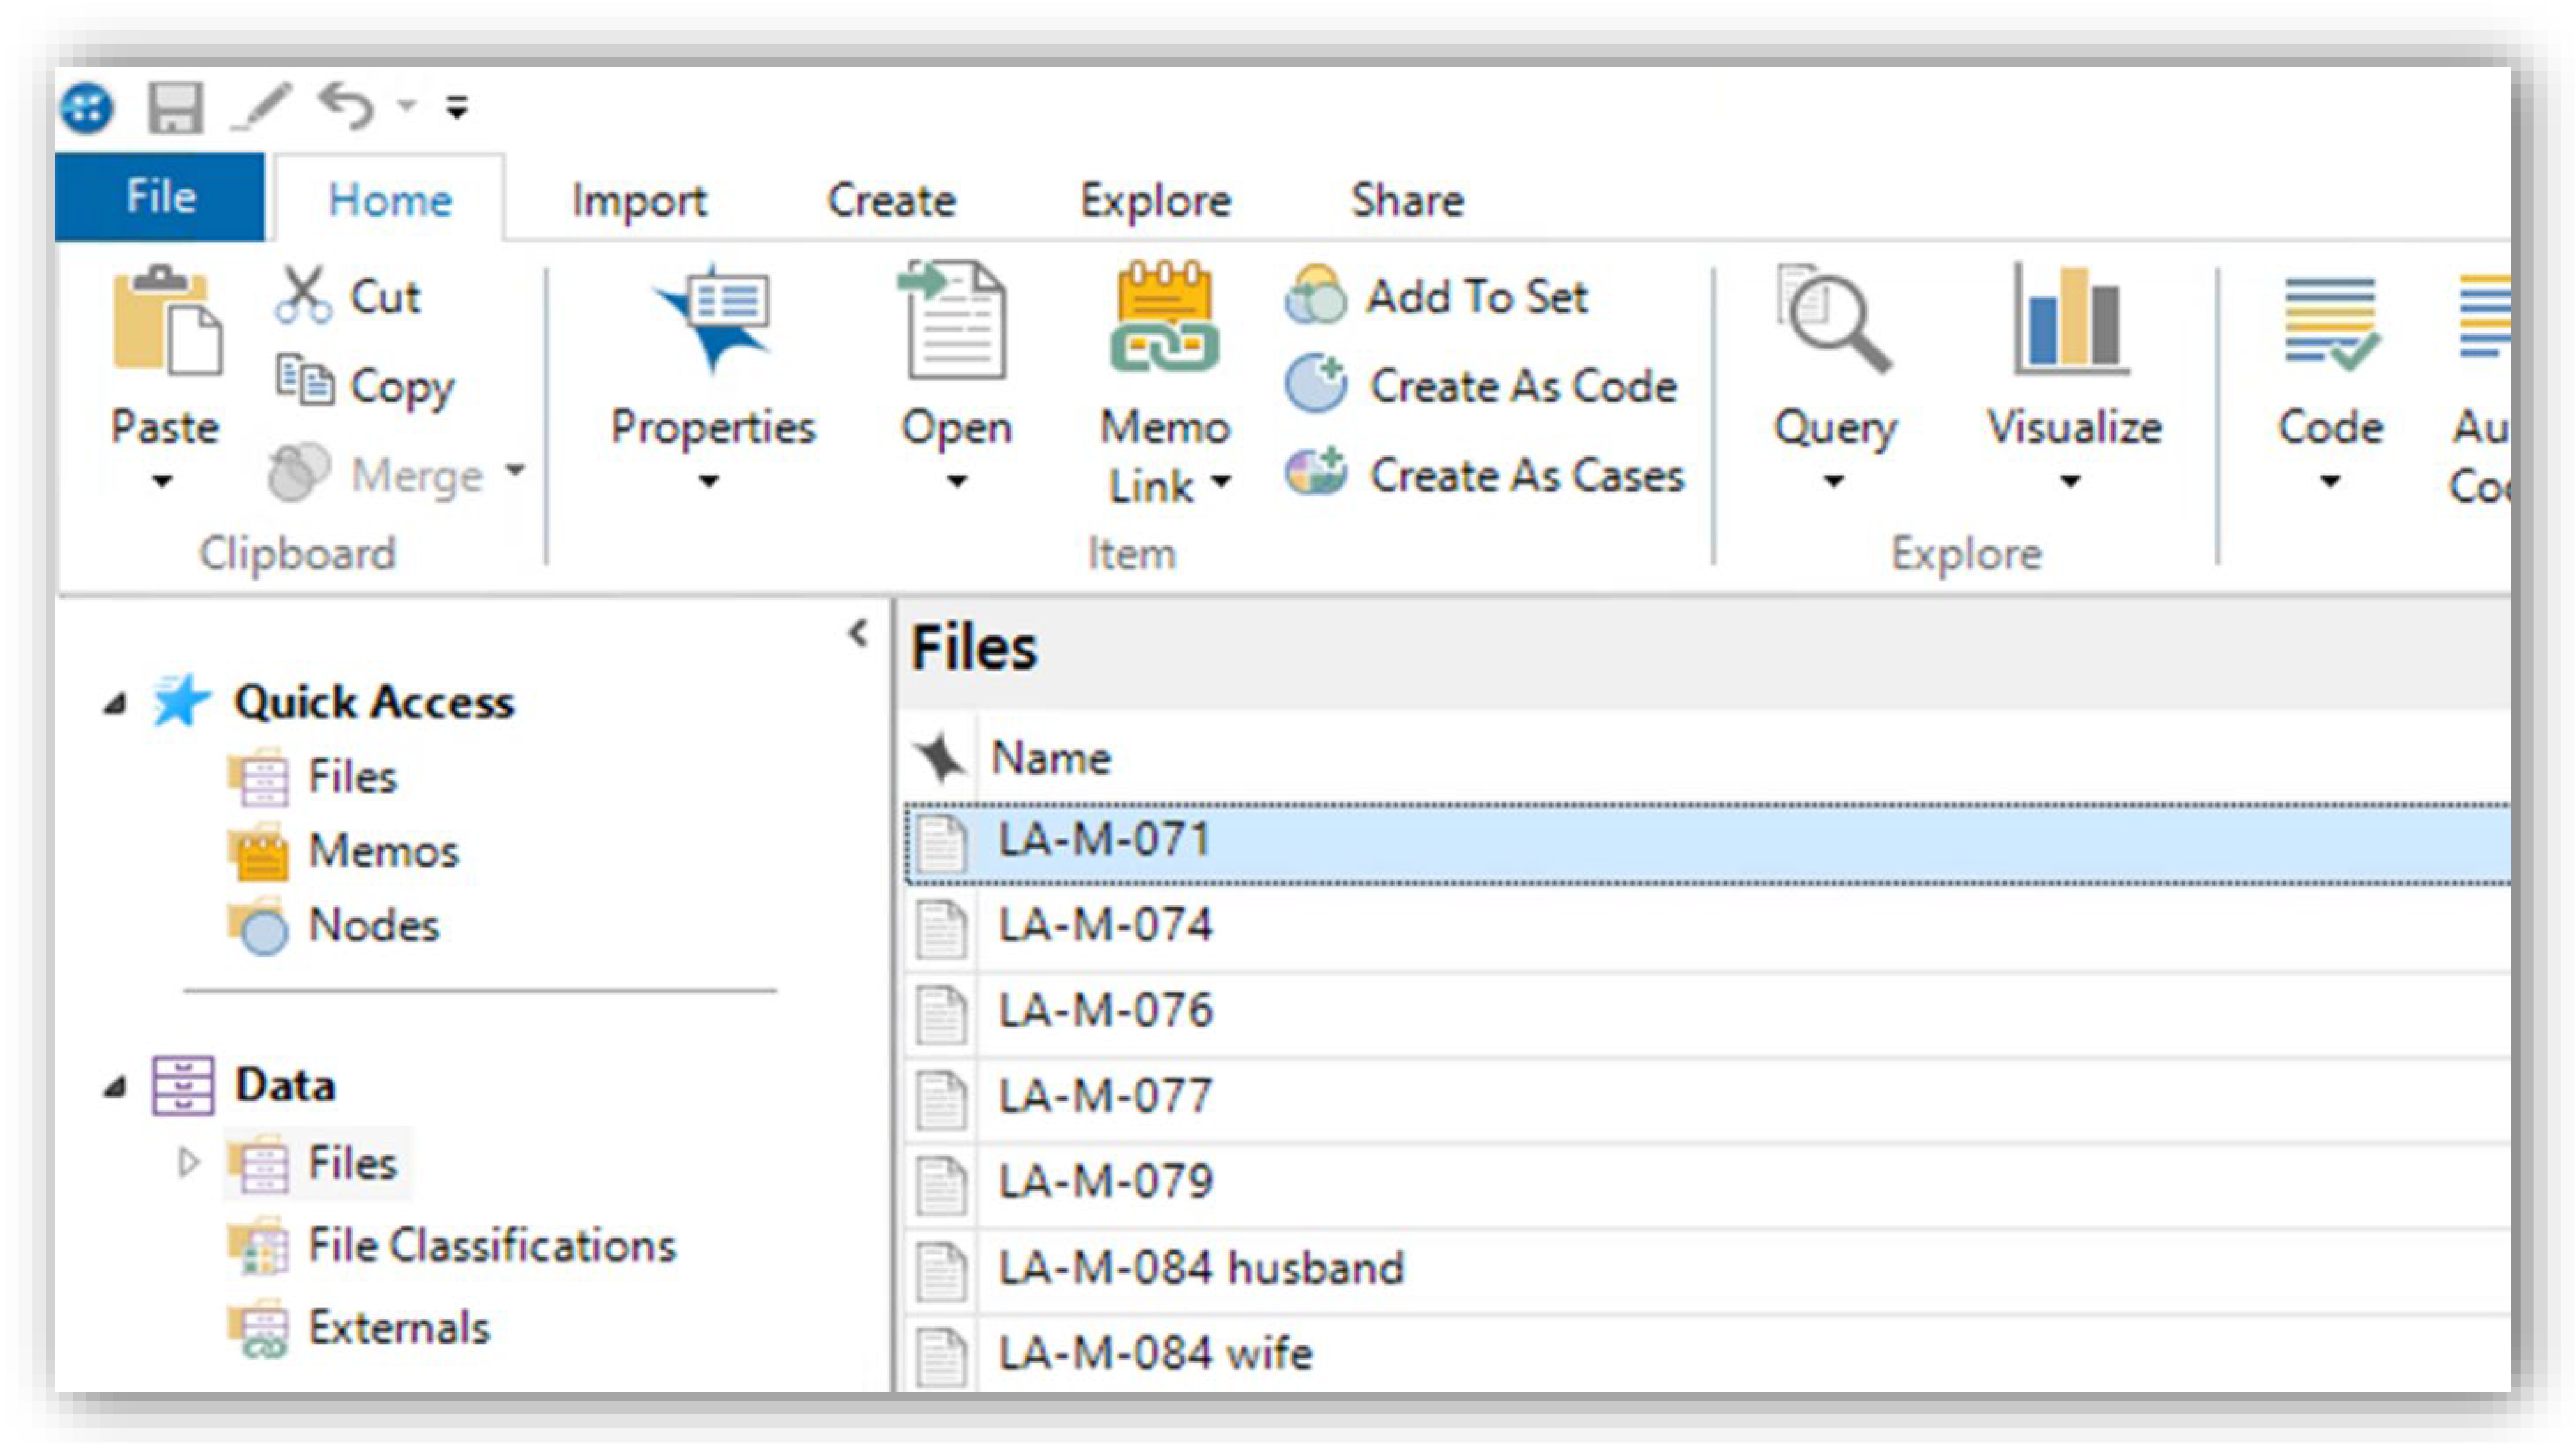Screen dimensions: 2576x1444
Task: Click the Save icon in quick access toolbar
Action: tap(175, 106)
